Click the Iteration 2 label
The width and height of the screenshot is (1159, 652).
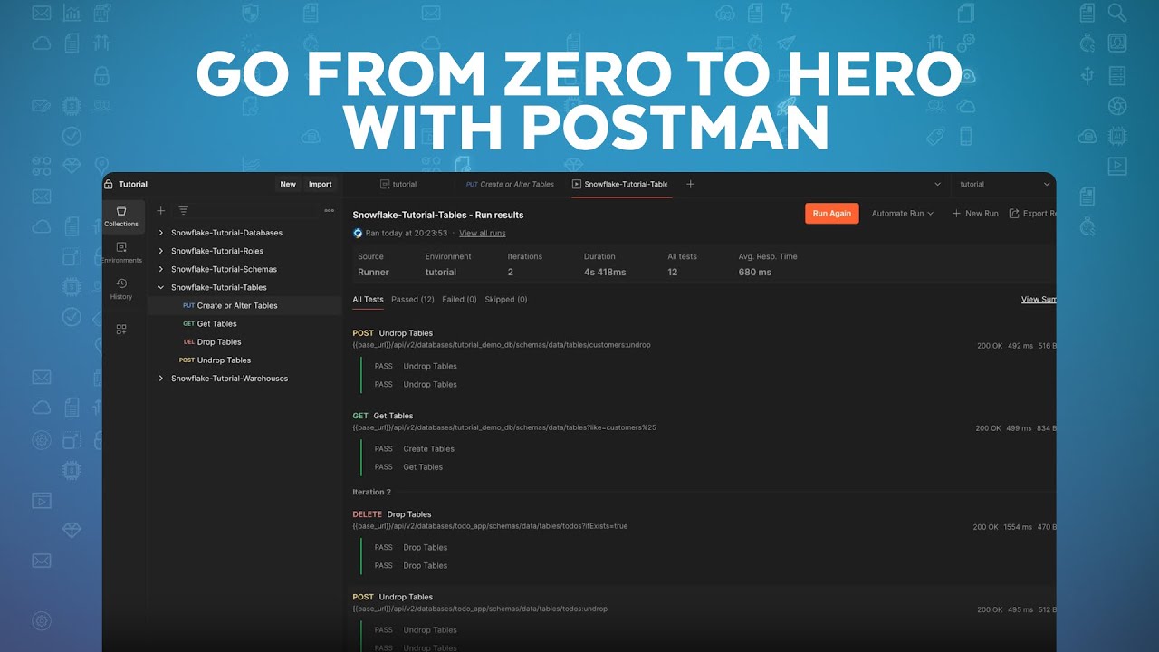pyautogui.click(x=372, y=492)
